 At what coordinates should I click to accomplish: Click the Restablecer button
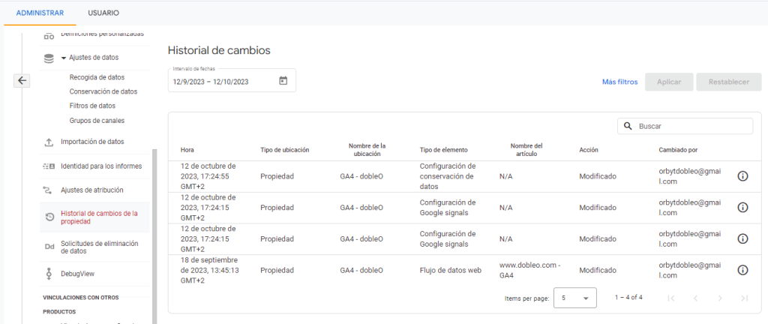tap(723, 82)
